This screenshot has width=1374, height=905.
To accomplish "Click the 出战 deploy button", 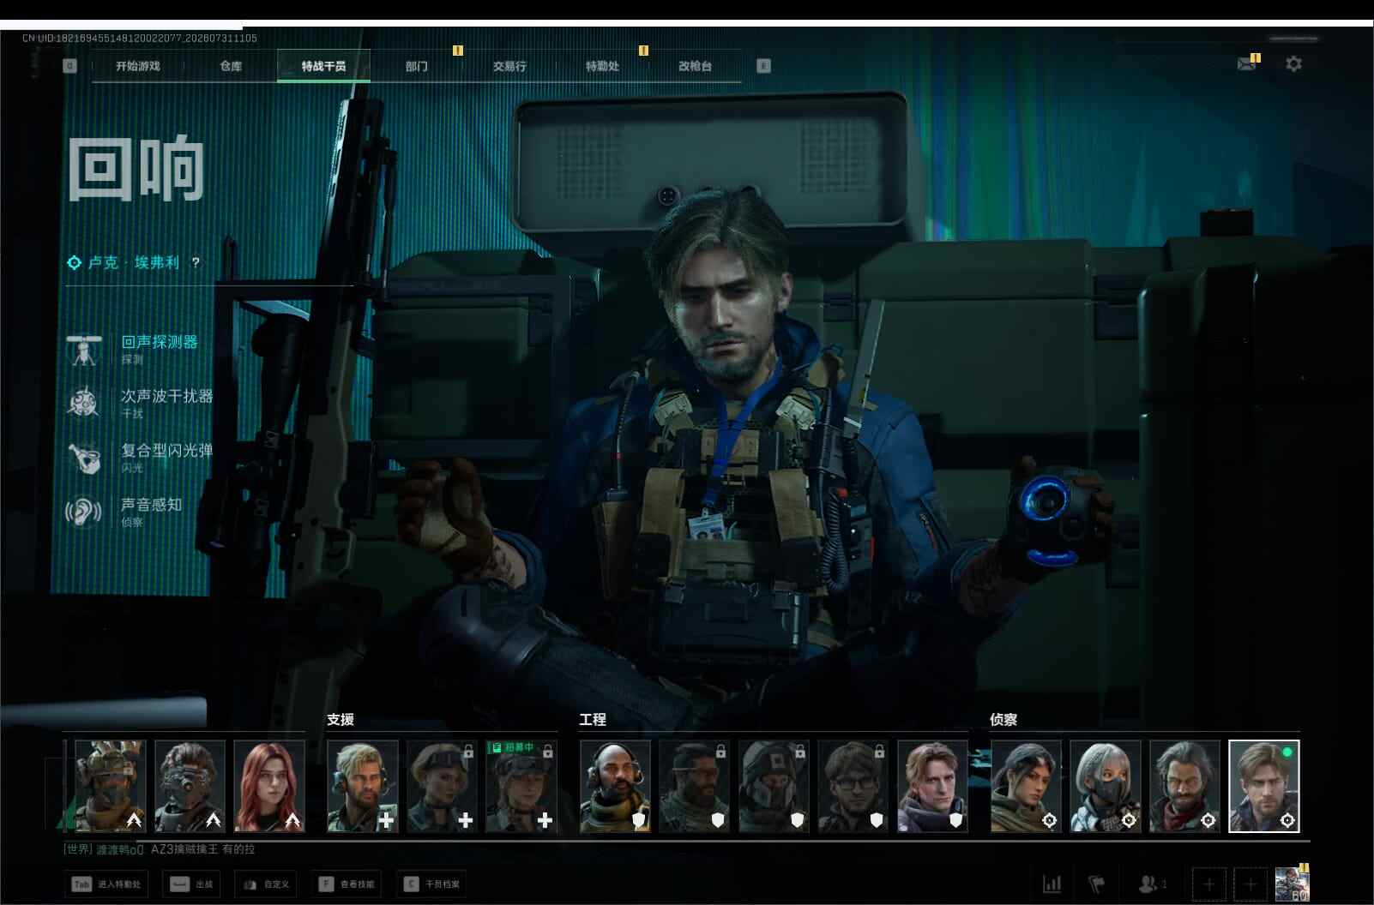I will tap(191, 884).
